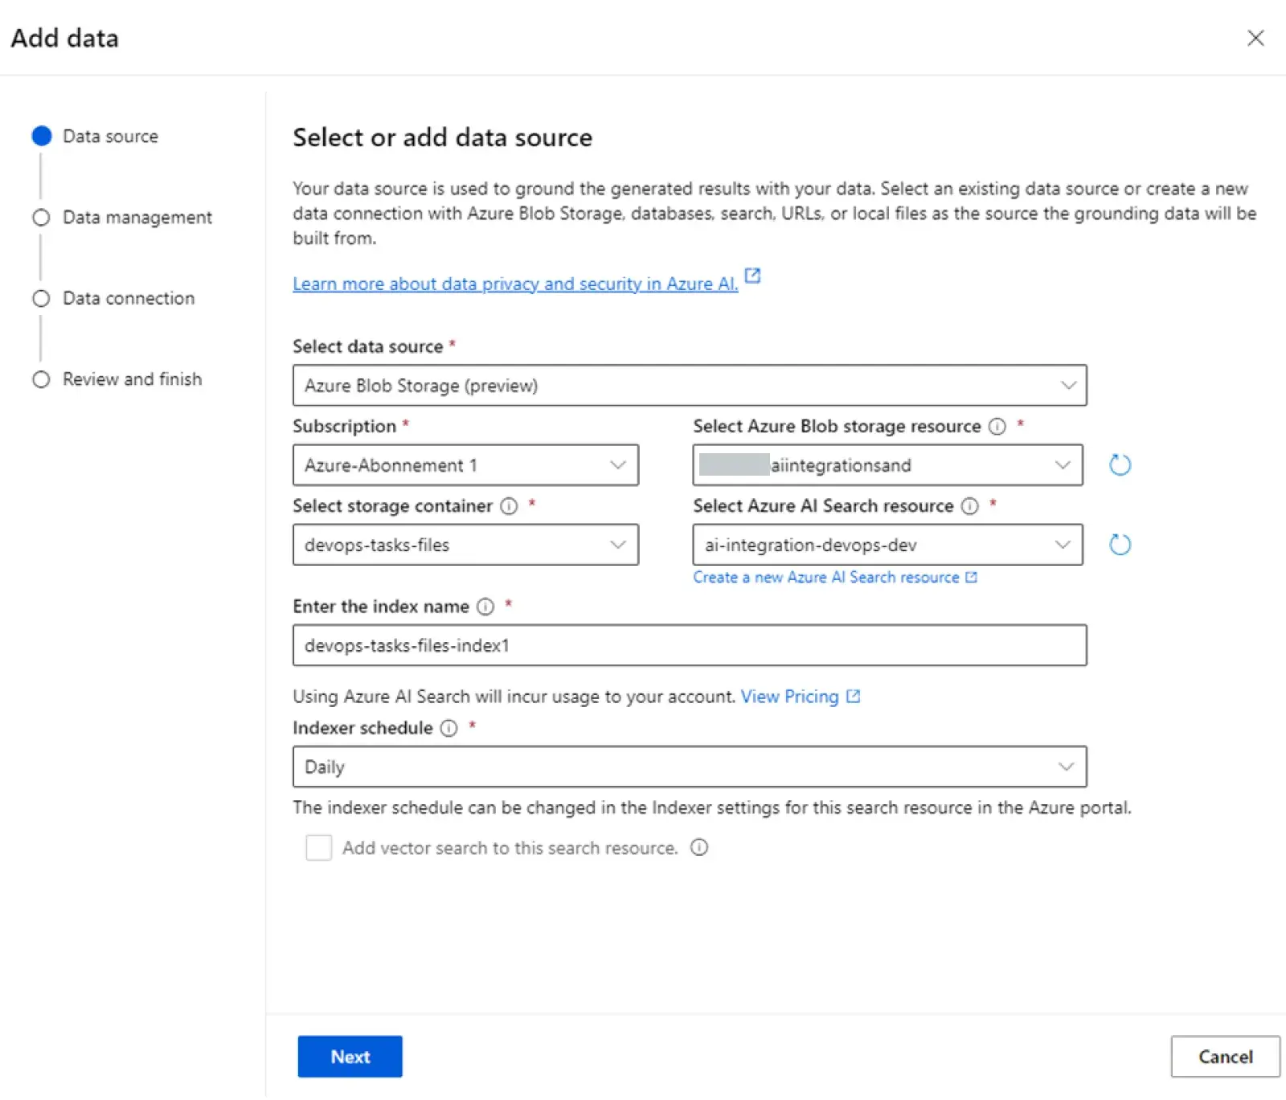The height and width of the screenshot is (1100, 1286).
Task: Open the View Pricing link
Action: point(789,697)
